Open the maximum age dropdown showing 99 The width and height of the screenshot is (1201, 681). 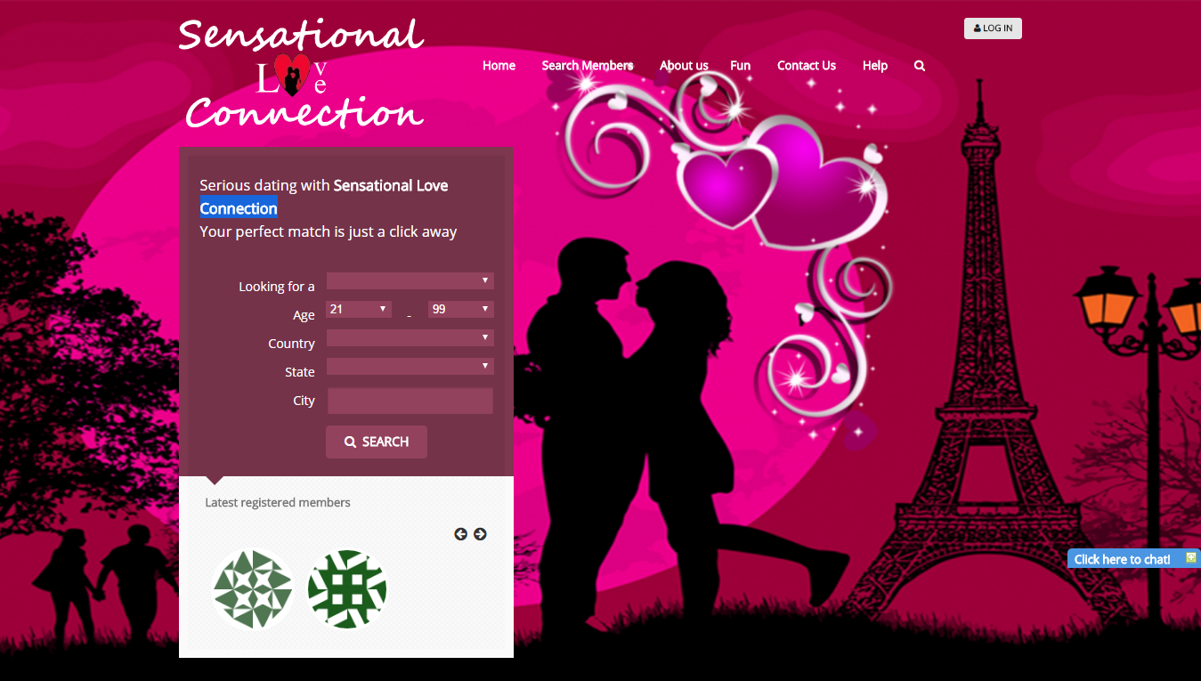[461, 310]
